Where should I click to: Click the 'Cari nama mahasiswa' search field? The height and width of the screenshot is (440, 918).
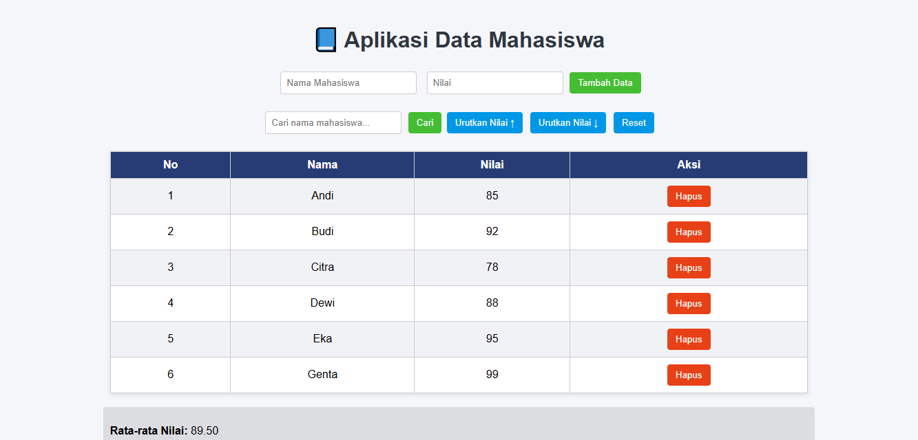(x=333, y=122)
